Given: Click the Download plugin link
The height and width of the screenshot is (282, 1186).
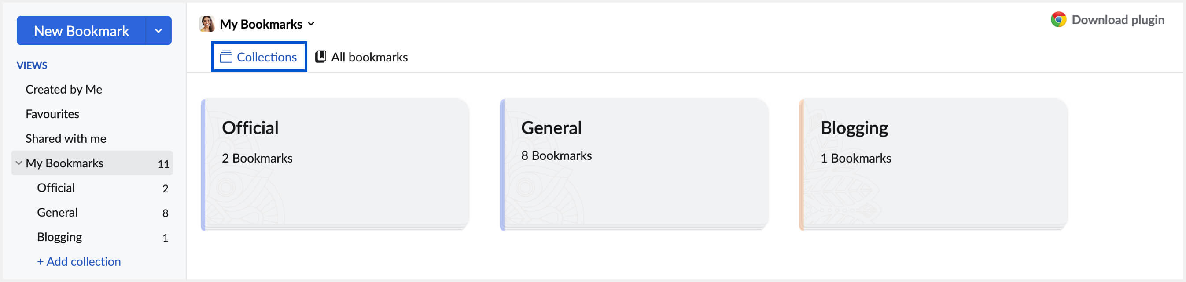Looking at the screenshot, I should pyautogui.click(x=1117, y=20).
